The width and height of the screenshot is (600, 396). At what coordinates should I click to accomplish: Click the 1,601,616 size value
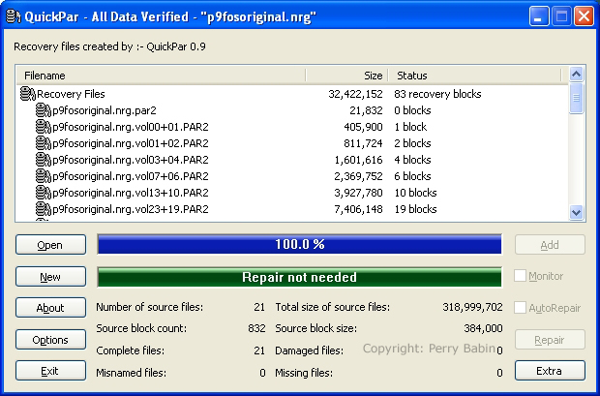click(x=358, y=160)
